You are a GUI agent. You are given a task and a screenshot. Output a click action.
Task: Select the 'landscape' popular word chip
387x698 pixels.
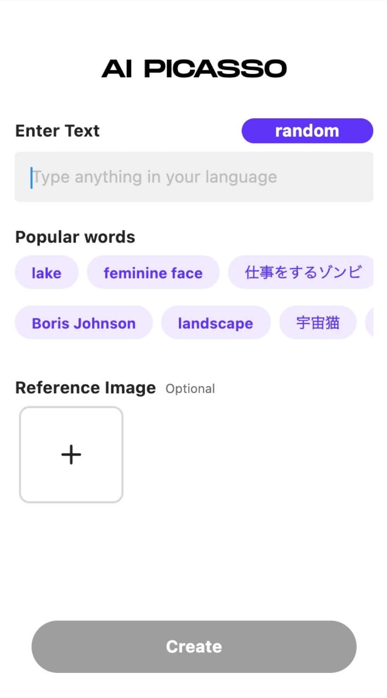coord(215,323)
